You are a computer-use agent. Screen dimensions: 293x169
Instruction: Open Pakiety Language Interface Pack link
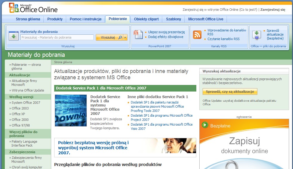(x=24, y=143)
